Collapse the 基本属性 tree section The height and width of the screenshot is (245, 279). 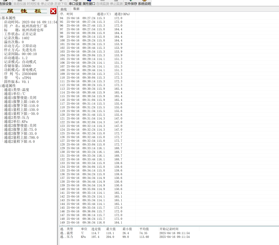(1, 18)
